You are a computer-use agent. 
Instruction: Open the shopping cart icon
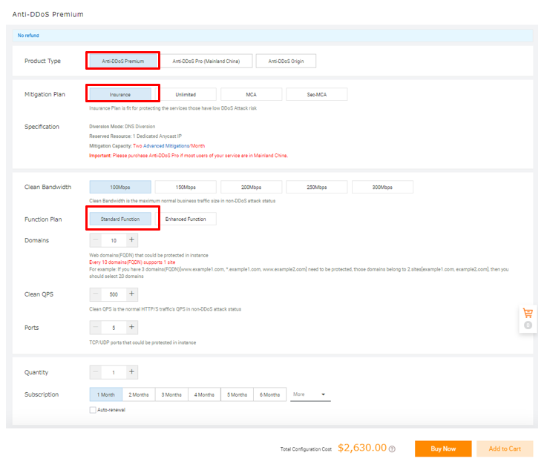pos(528,314)
